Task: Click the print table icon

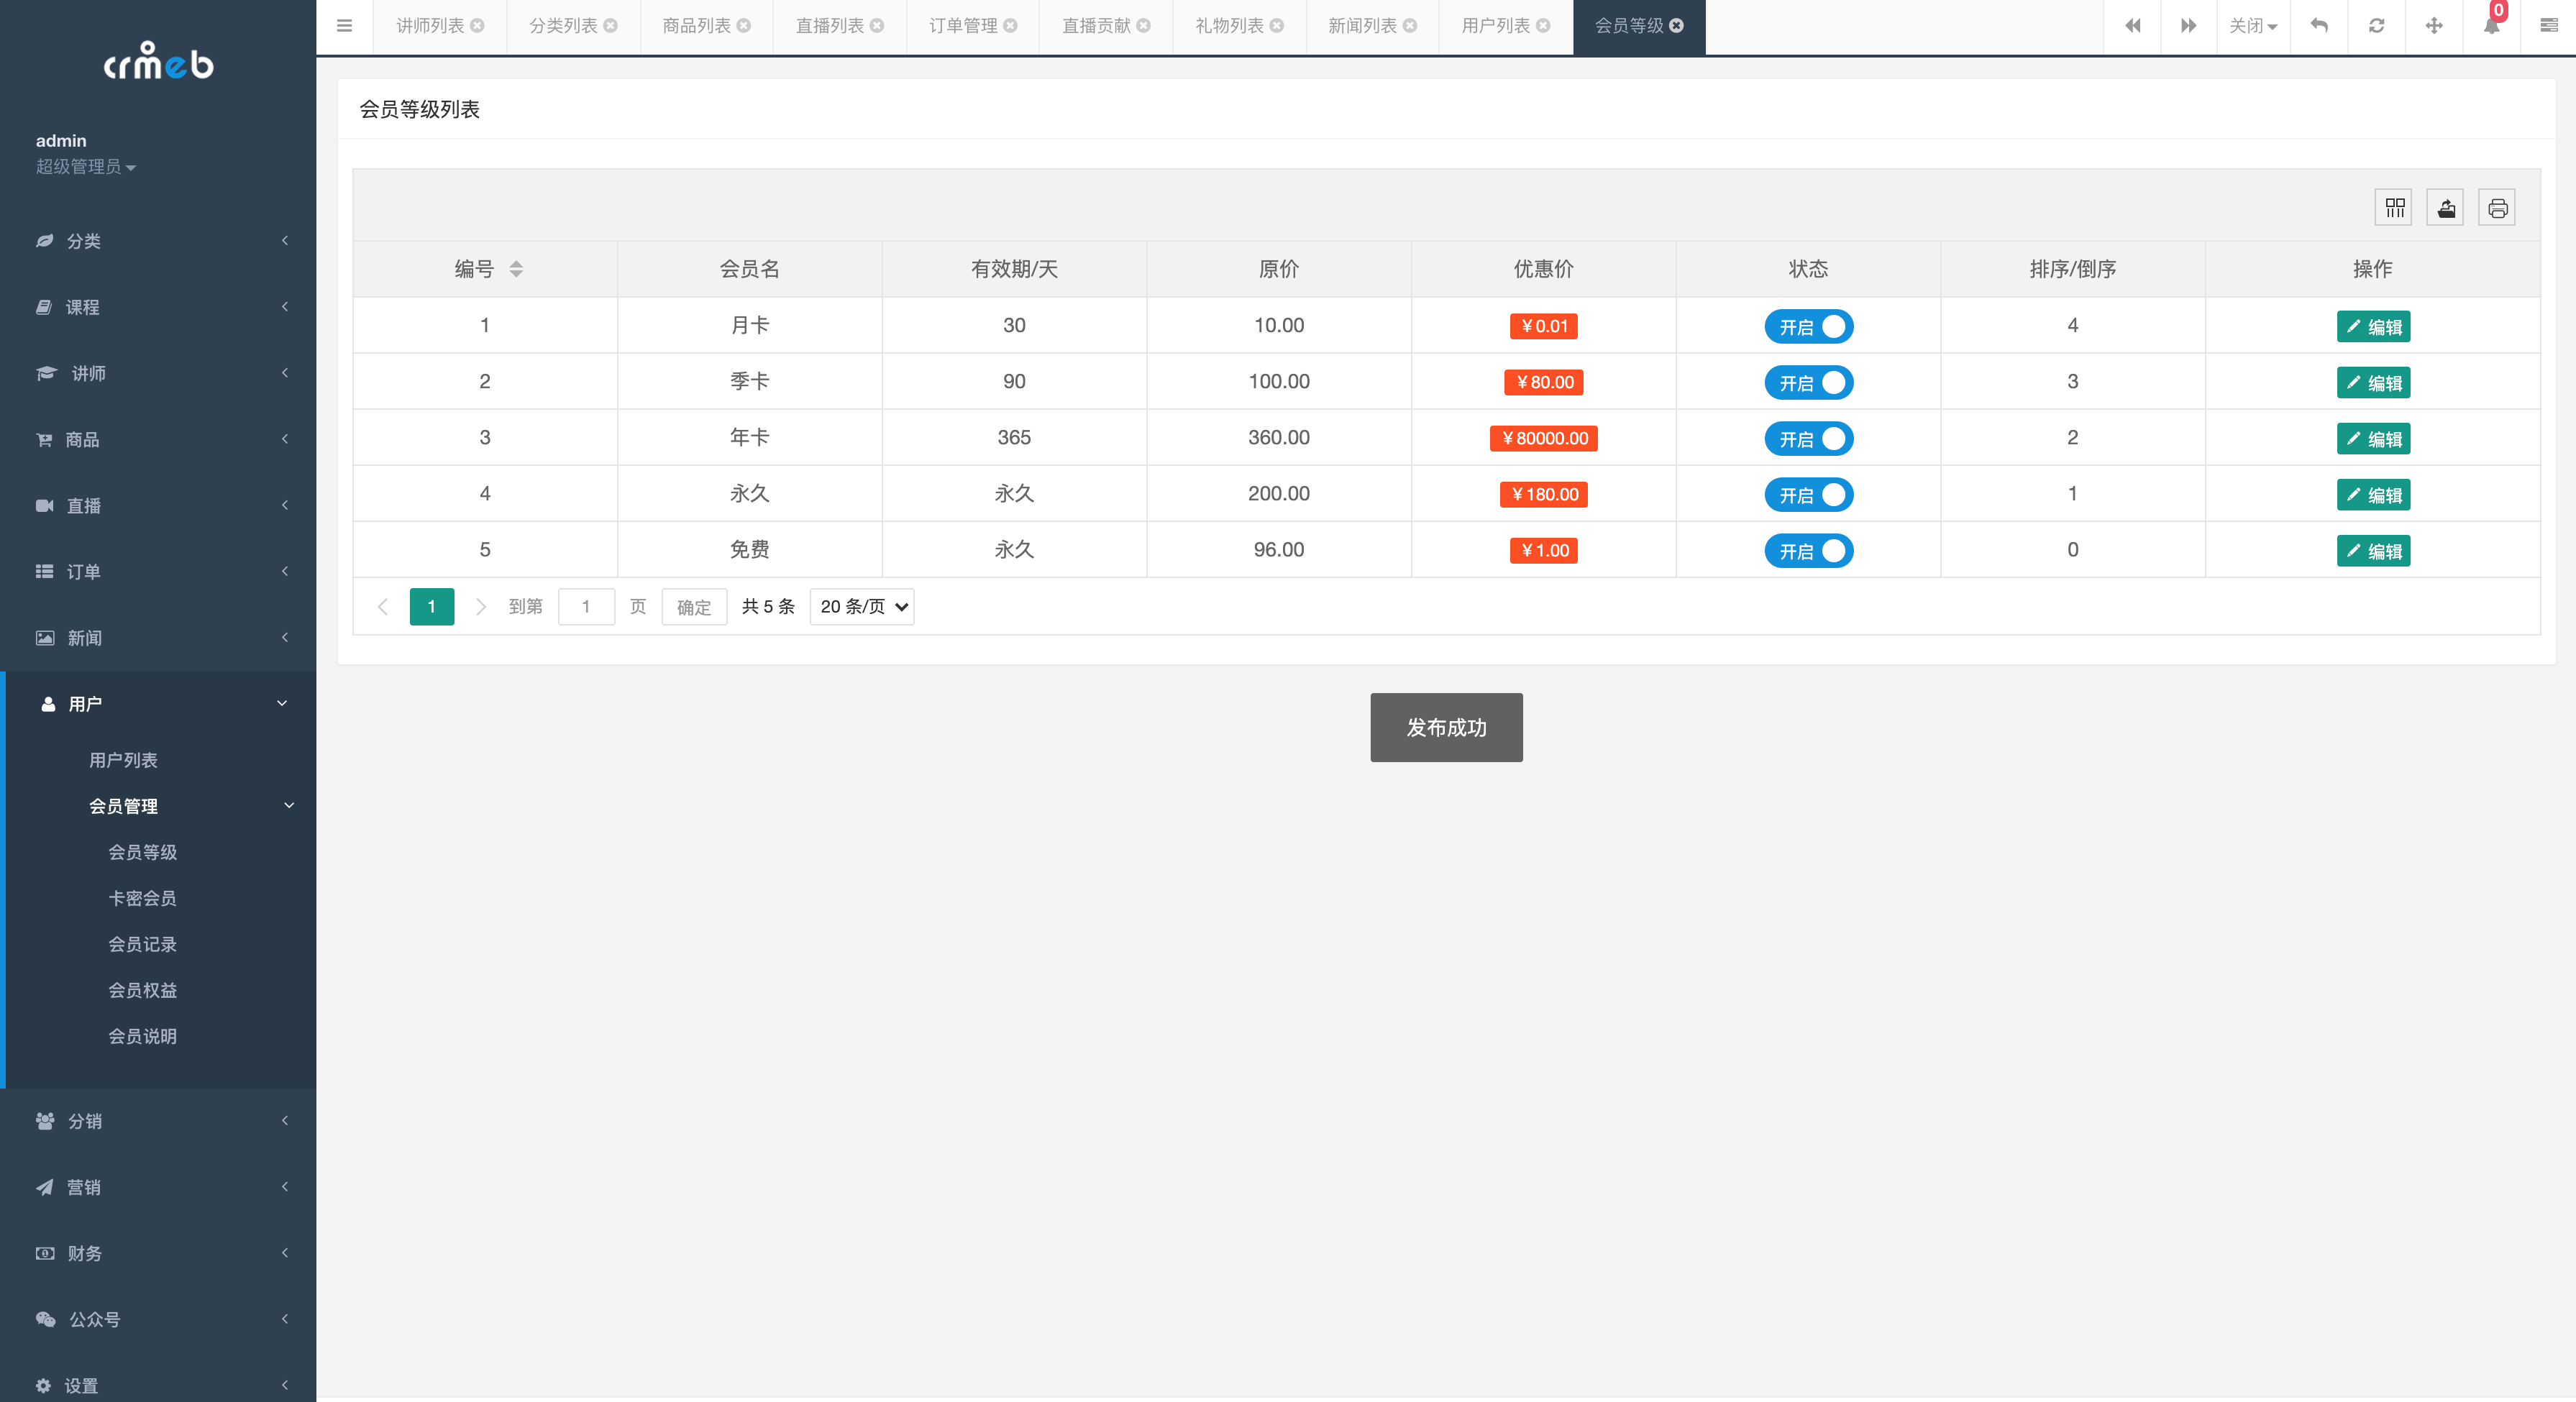Action: pyautogui.click(x=2497, y=208)
